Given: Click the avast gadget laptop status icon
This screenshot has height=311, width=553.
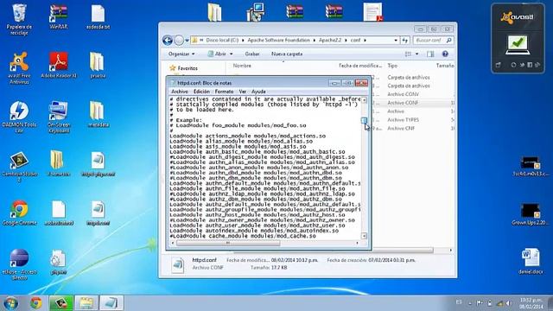Looking at the screenshot, I should [518, 45].
